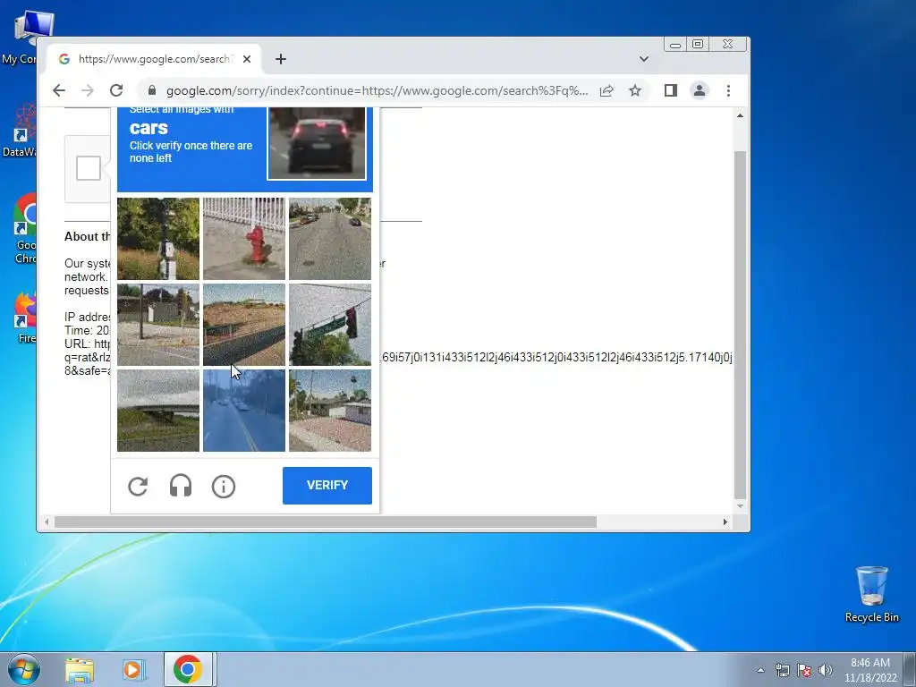Screen dimensions: 916x687
Task: Click the horizontal scrollbar thumb
Action: coord(326,522)
